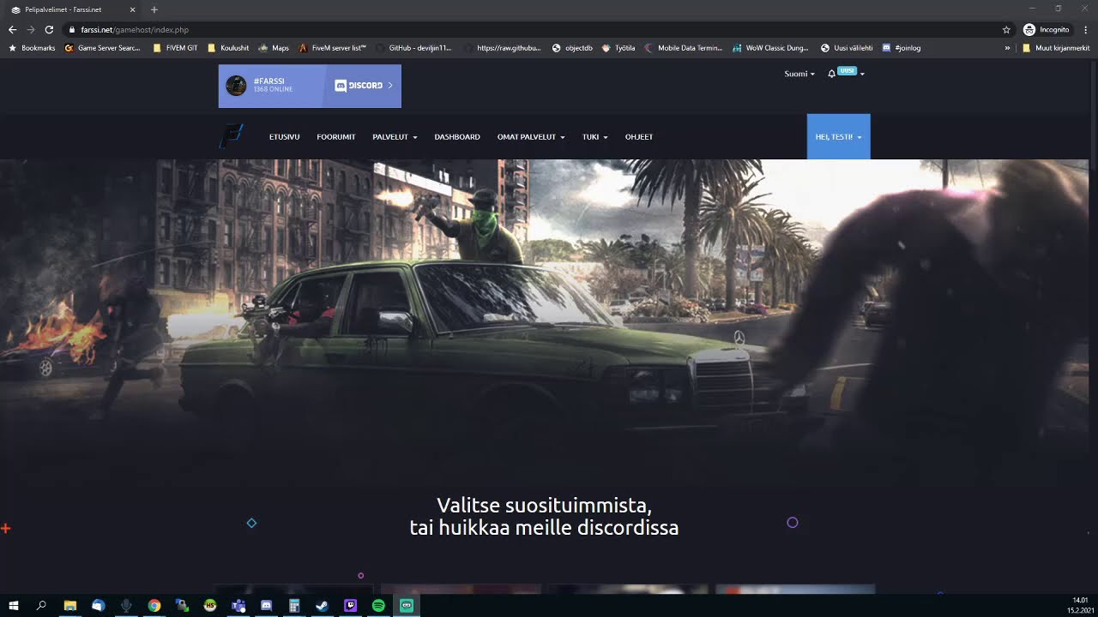1098x617 pixels.
Task: Open the DASHBOARD menu item
Action: click(x=457, y=137)
